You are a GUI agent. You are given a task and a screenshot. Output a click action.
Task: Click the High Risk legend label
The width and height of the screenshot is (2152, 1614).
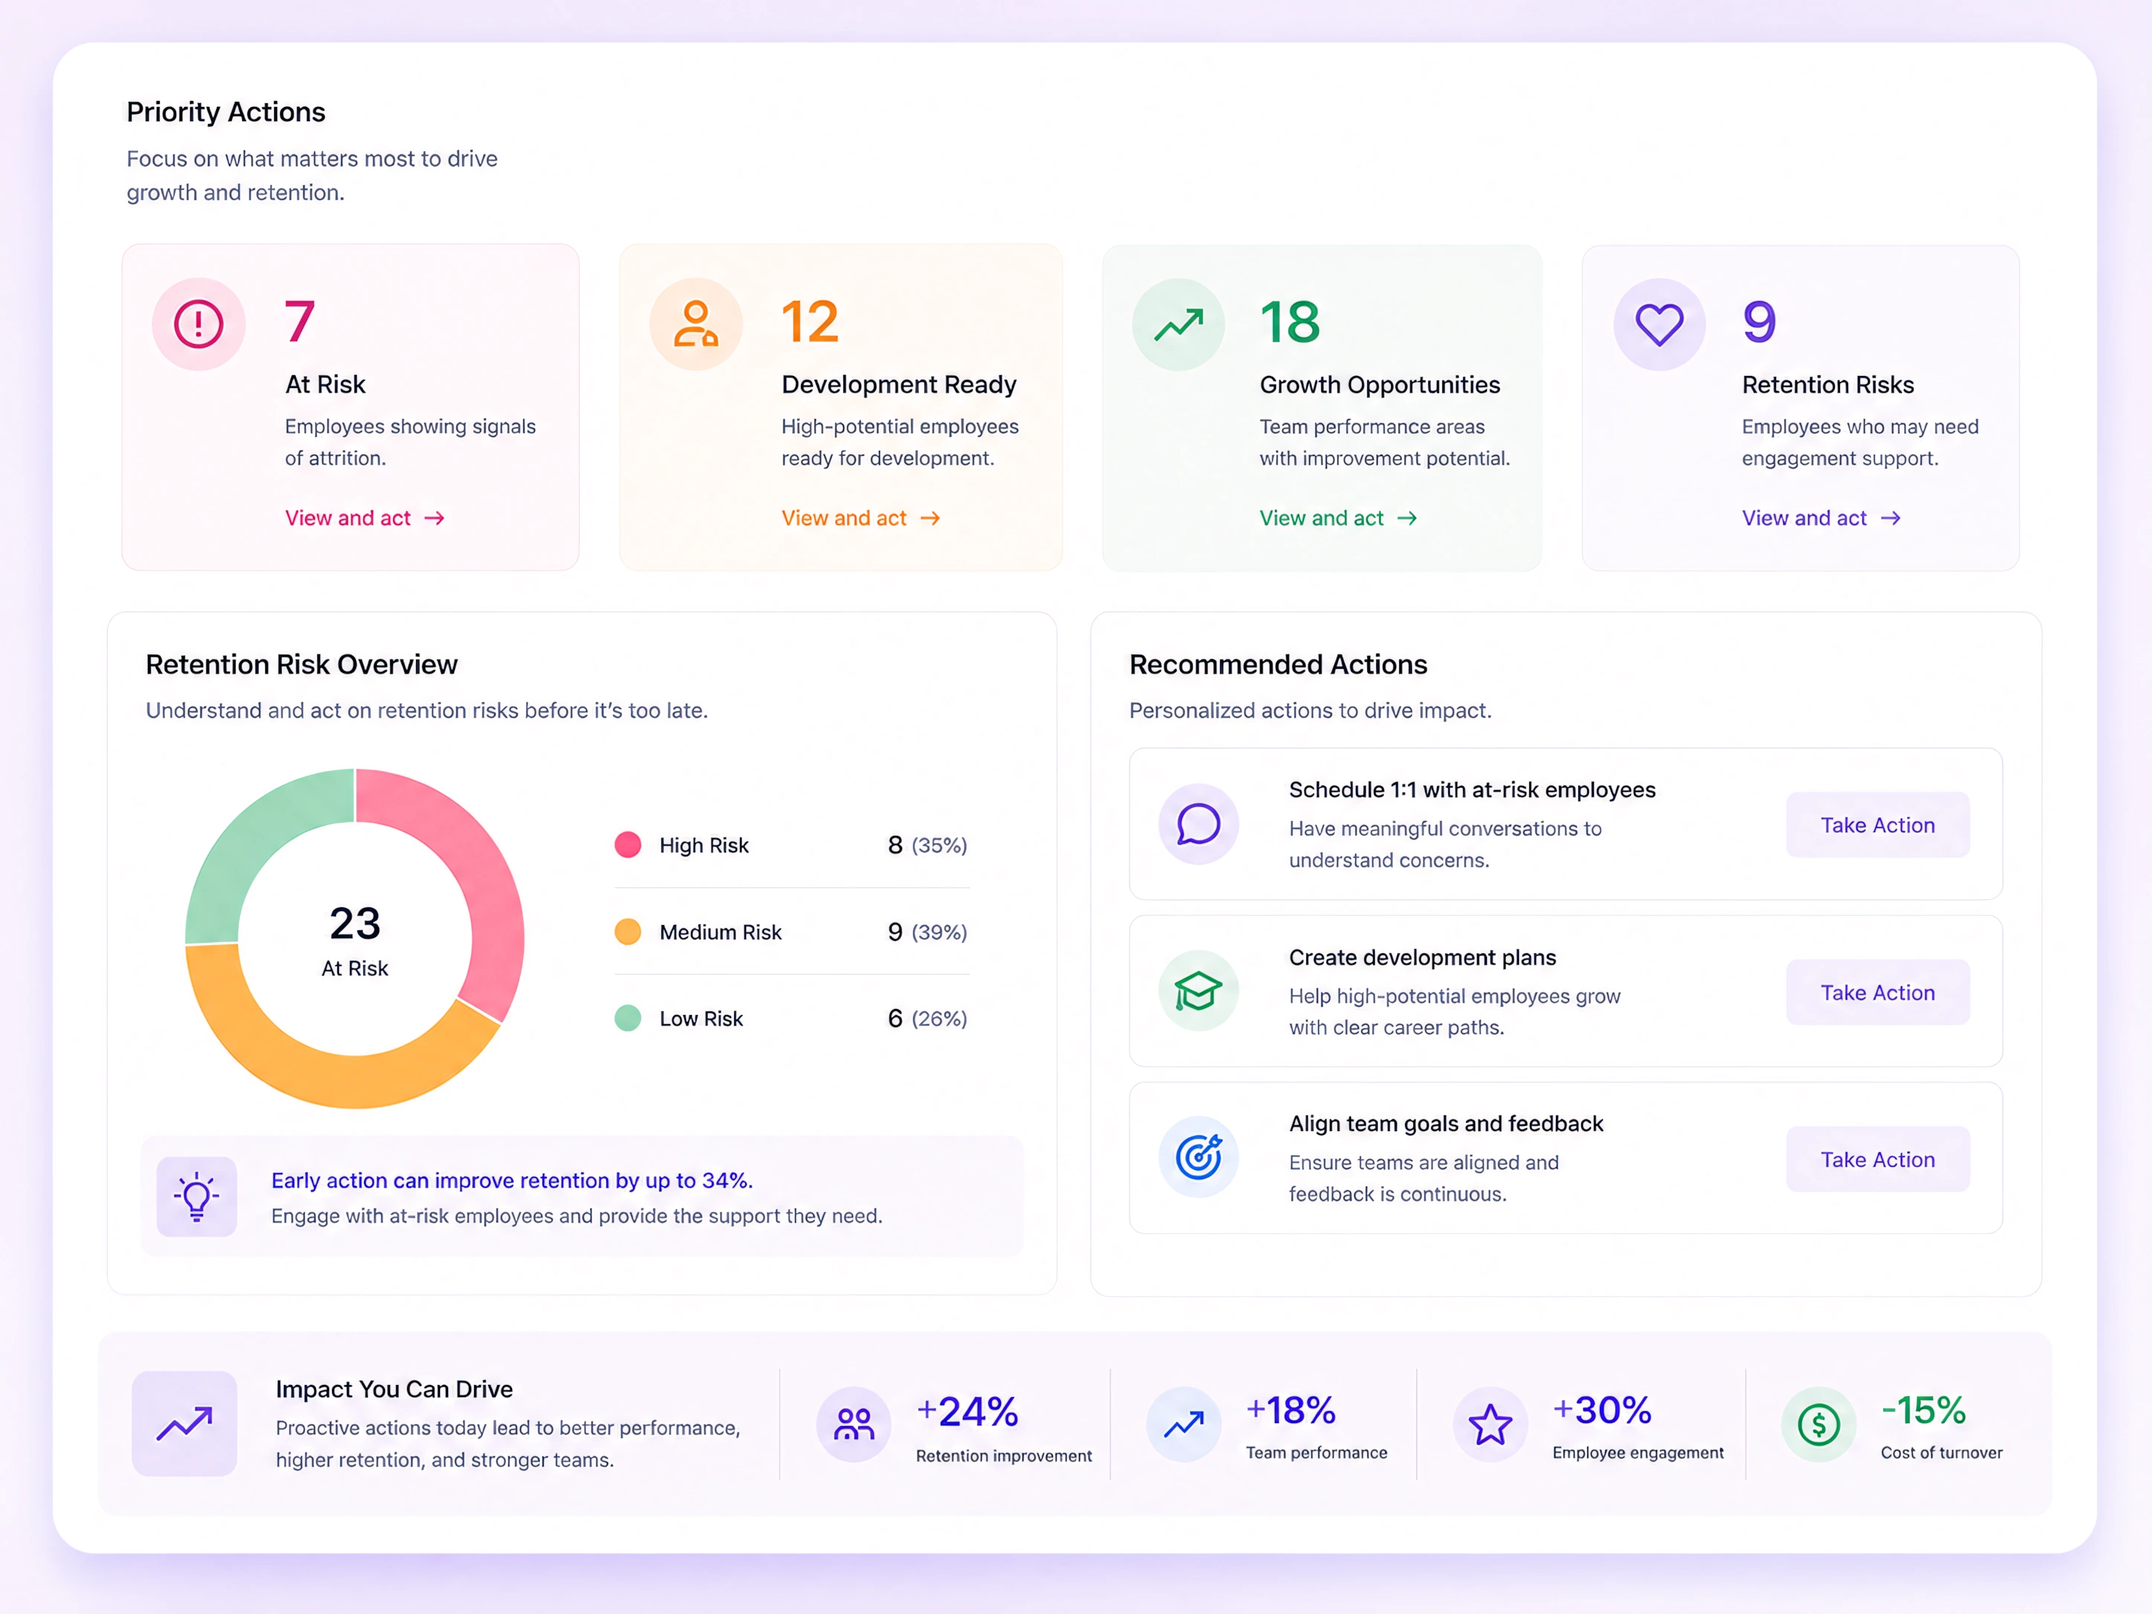[x=704, y=846]
